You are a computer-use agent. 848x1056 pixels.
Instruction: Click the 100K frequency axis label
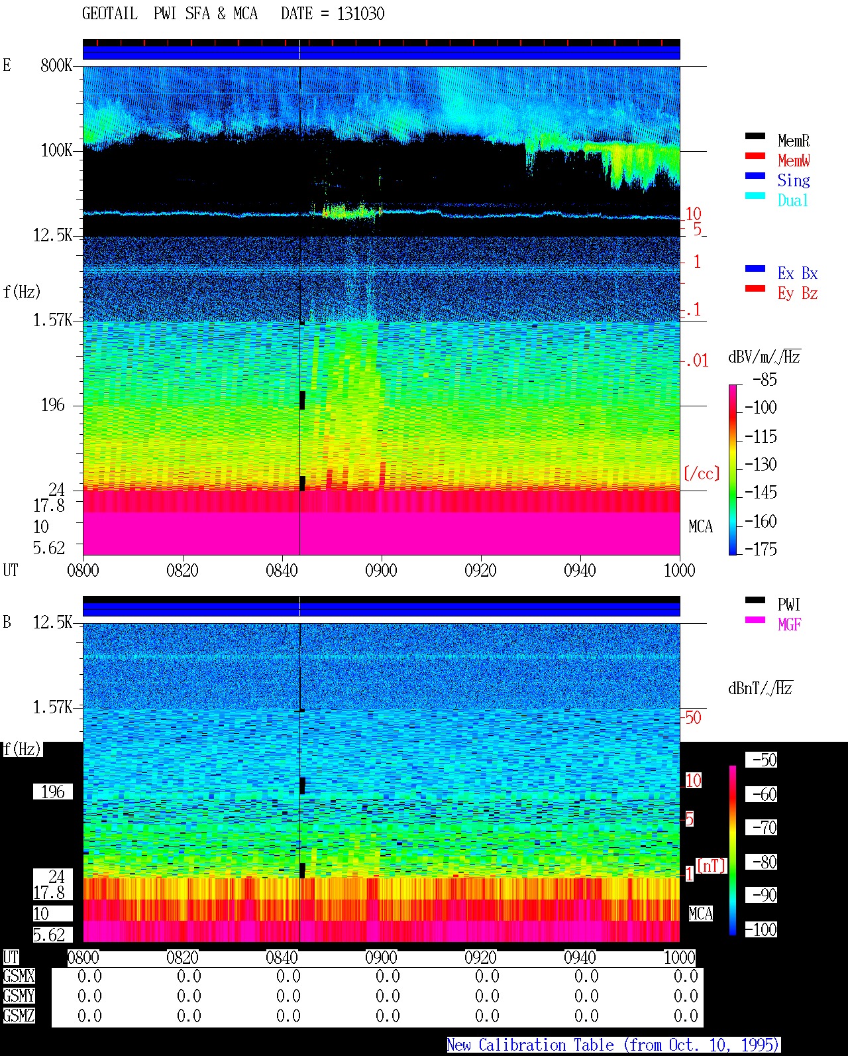click(x=56, y=150)
